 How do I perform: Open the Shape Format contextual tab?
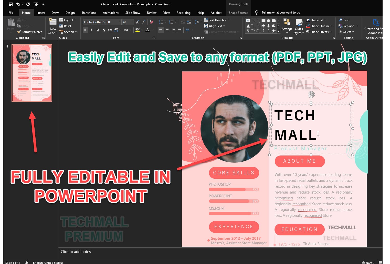pos(238,13)
